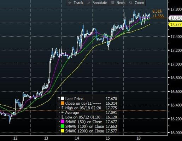Collapse the legend with its minus box
The image size is (182, 141).
(x=59, y=98)
